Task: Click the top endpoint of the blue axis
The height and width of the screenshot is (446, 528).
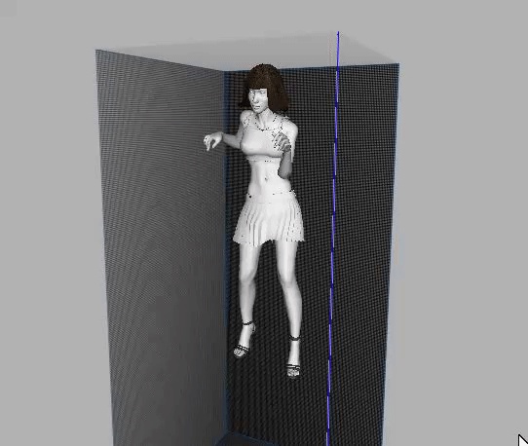Action: [x=338, y=33]
